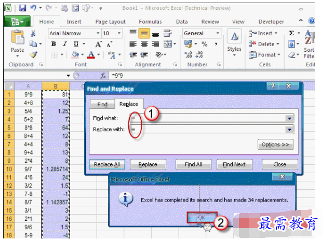Click Merge and Center icon
322x240 pixels.
tap(168, 44)
